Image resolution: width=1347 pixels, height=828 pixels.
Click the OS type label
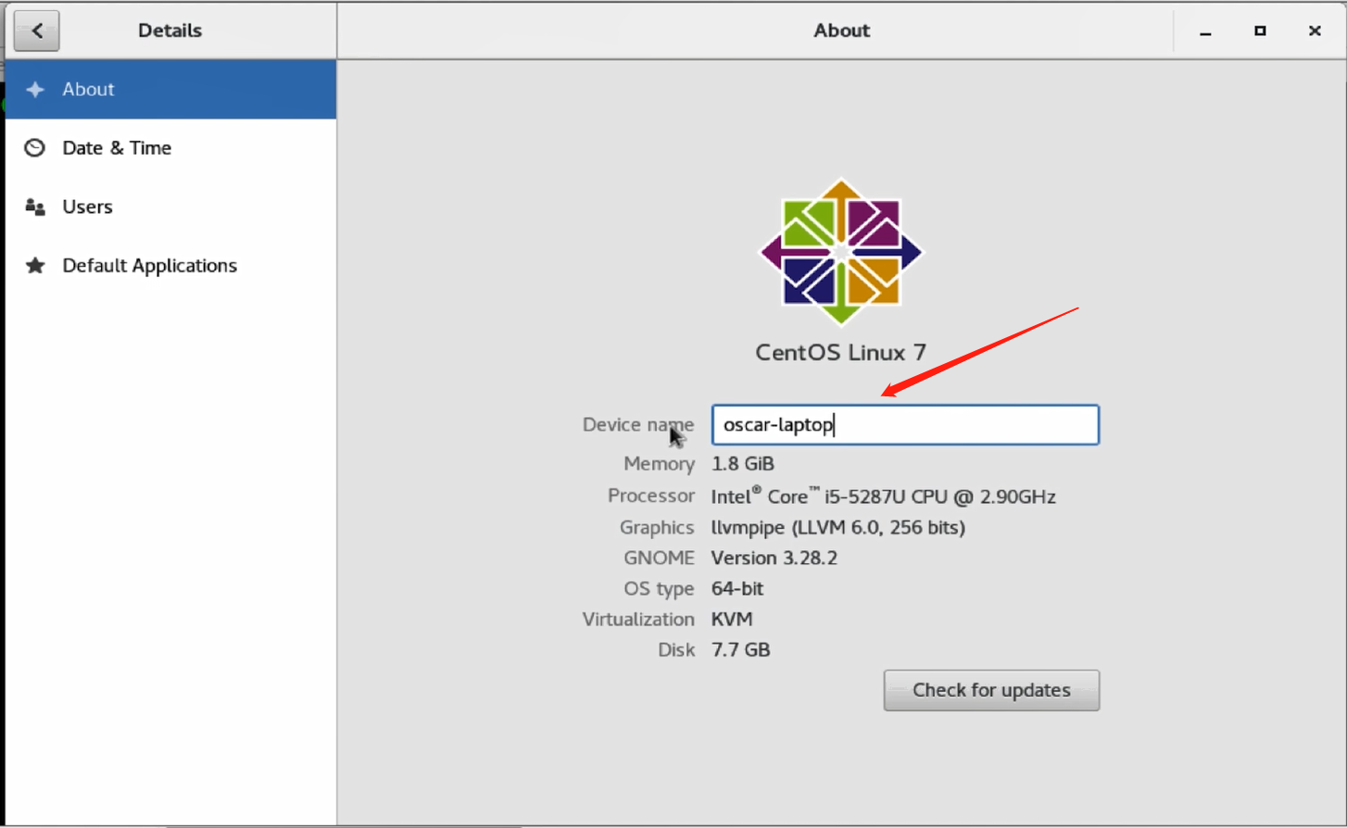[659, 589]
